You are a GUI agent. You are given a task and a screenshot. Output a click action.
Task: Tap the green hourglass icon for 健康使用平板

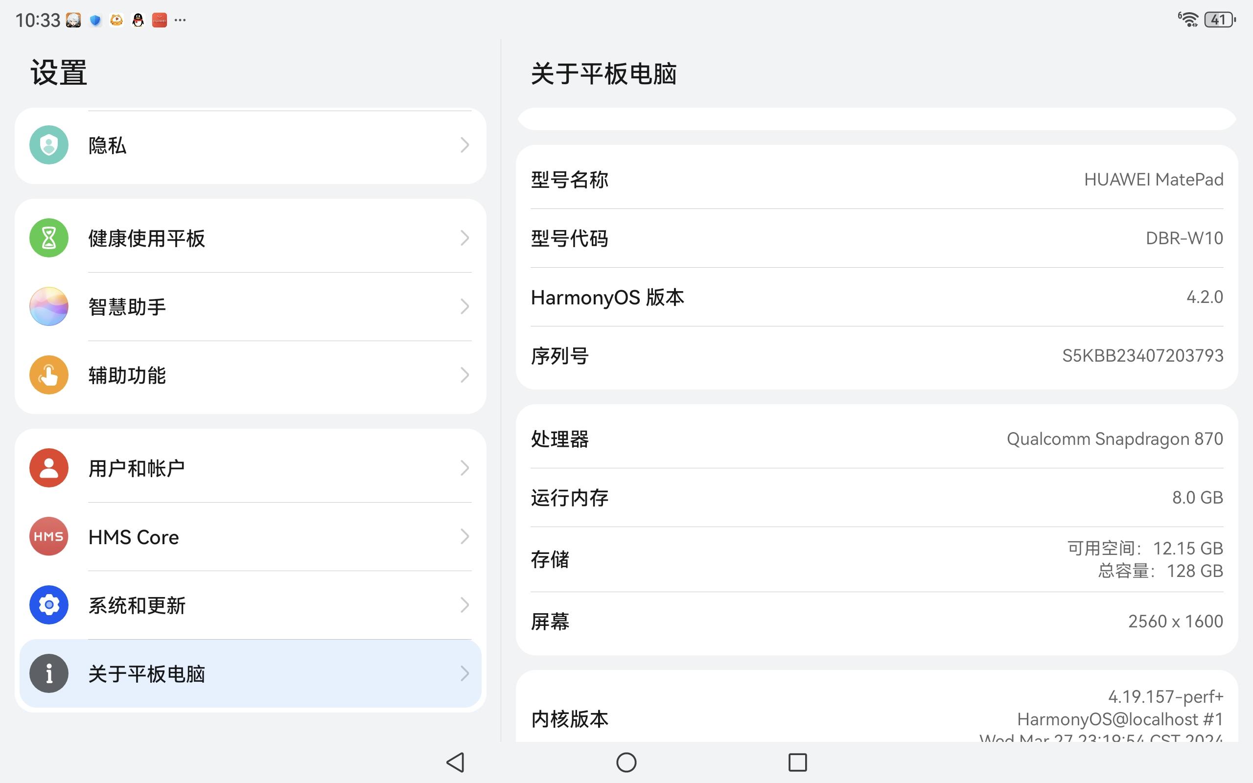(x=48, y=238)
